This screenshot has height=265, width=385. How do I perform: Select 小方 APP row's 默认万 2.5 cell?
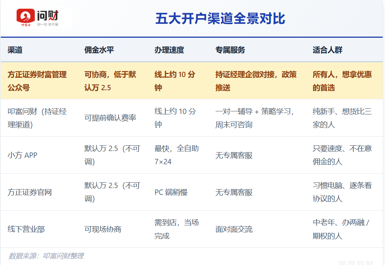point(112,155)
